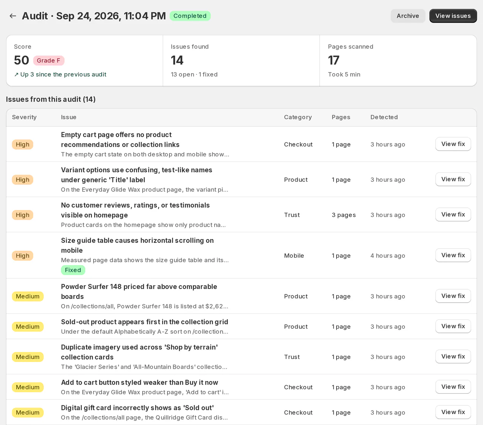This screenshot has width=483, height=425.
Task: Open 'Variant options use confusing' issue title
Action: tap(137, 175)
